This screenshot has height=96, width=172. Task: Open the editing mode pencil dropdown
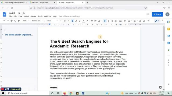157,21
